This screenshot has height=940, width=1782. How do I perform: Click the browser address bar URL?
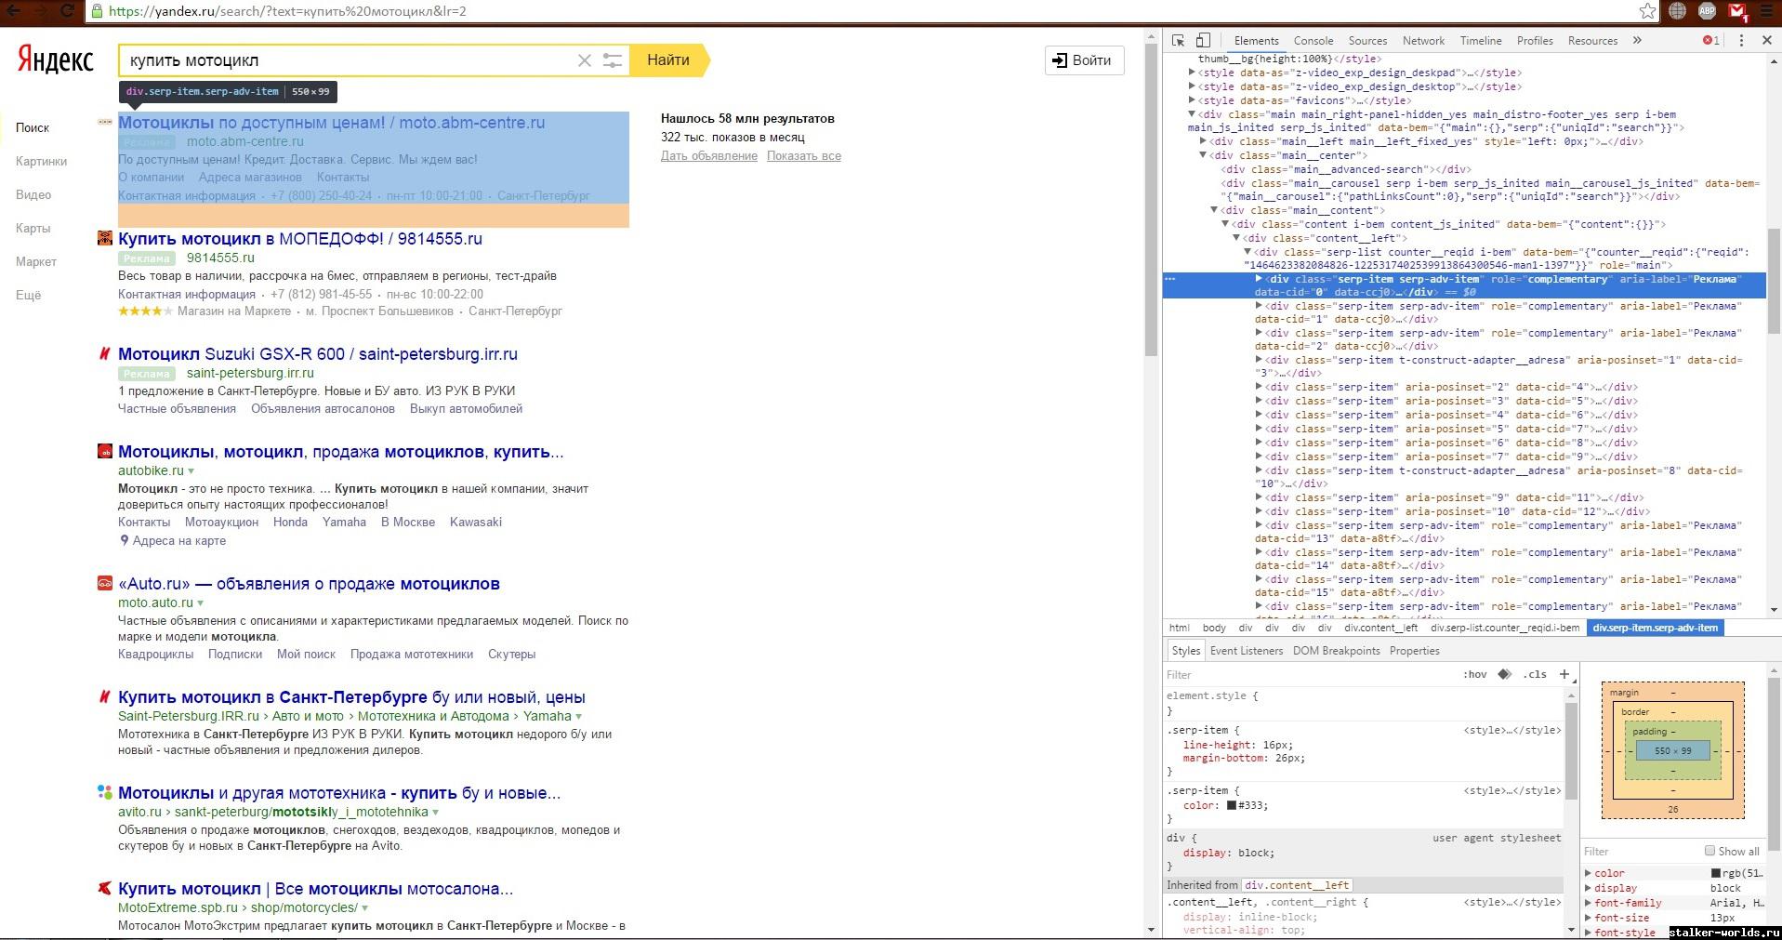tap(288, 11)
